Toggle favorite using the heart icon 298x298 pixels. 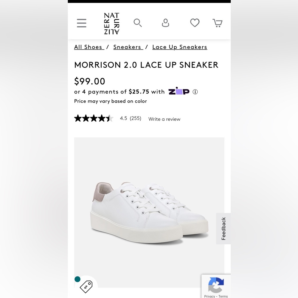pos(195,23)
